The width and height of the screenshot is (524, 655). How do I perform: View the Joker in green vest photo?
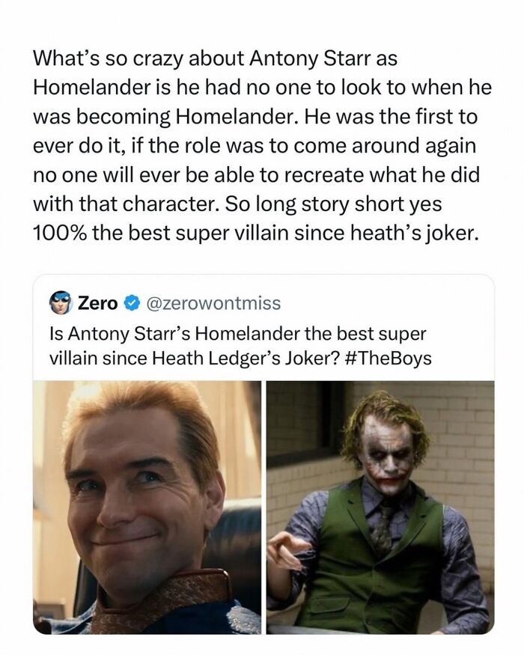(x=380, y=507)
